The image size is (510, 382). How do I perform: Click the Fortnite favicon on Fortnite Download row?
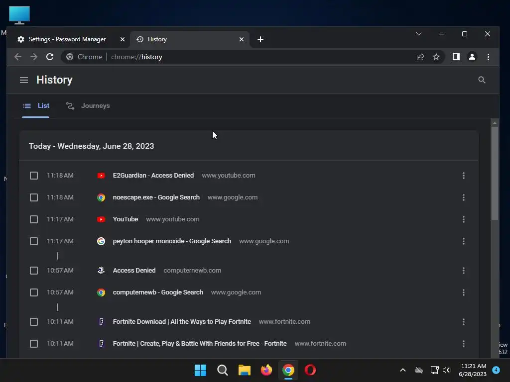(101, 322)
